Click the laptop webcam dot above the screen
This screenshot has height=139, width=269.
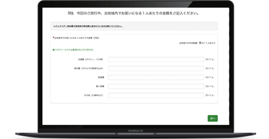click(x=136, y=5)
